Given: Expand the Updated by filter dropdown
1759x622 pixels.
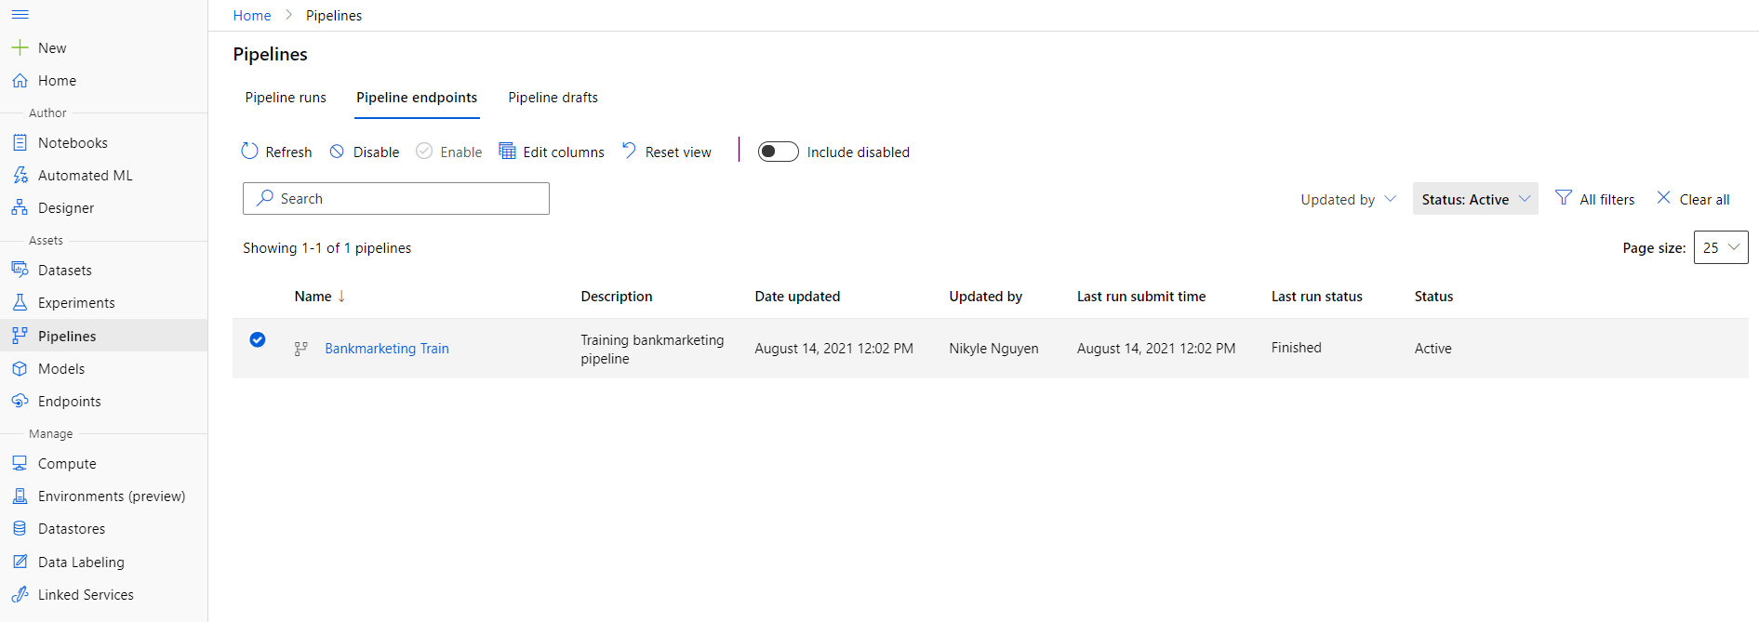Looking at the screenshot, I should 1348,199.
